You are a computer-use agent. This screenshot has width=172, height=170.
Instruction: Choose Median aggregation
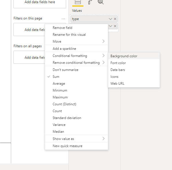click(x=76, y=132)
